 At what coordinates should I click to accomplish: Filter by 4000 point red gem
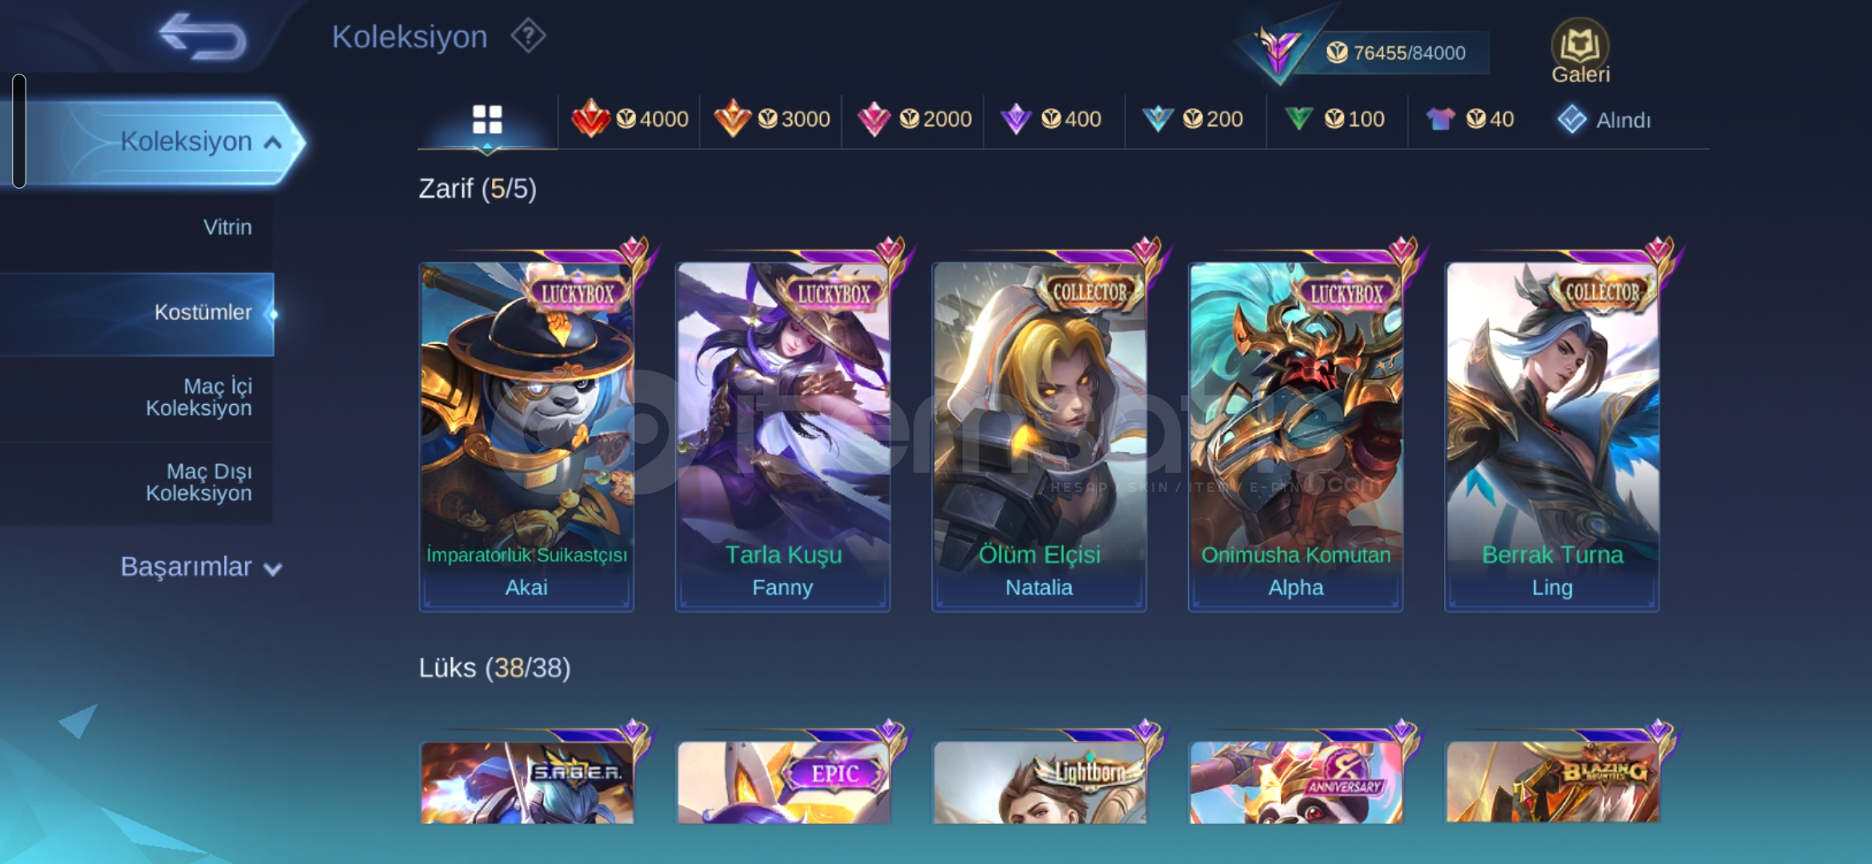630,120
